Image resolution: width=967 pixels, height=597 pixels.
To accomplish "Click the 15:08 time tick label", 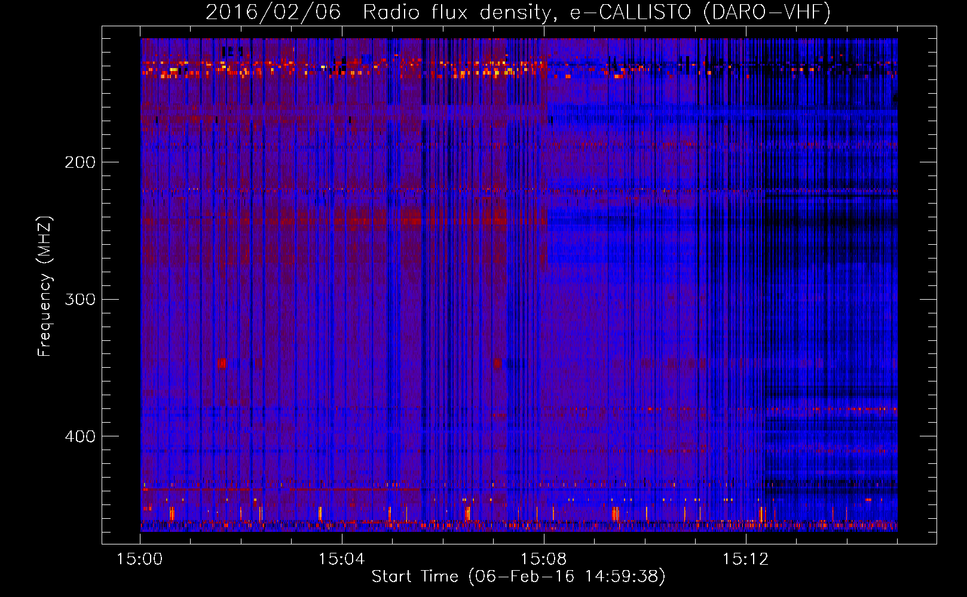I will [x=543, y=559].
